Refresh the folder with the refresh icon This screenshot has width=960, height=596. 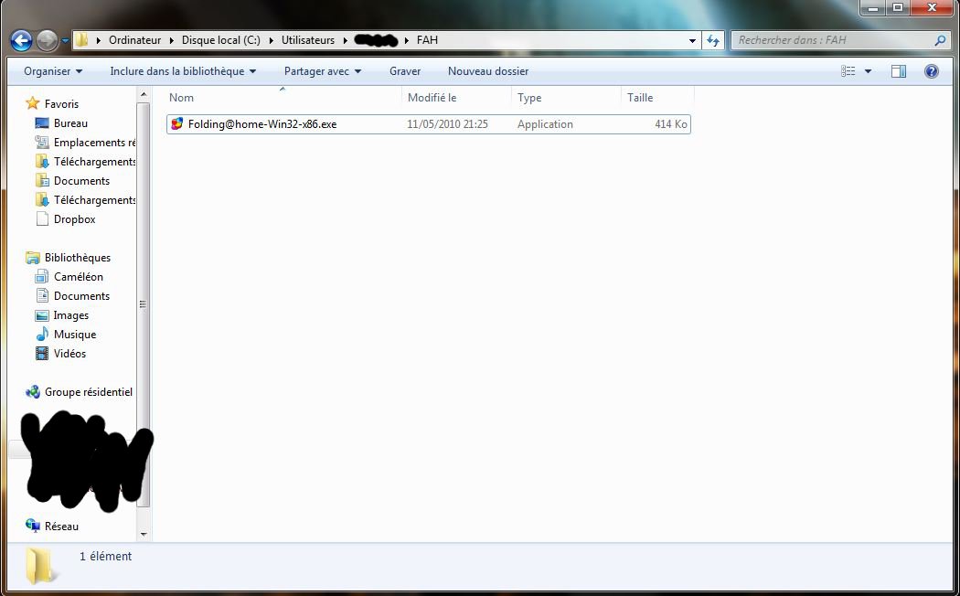coord(712,40)
